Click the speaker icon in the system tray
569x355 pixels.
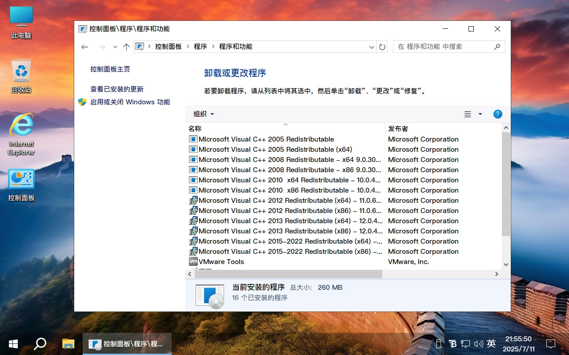[479, 343]
